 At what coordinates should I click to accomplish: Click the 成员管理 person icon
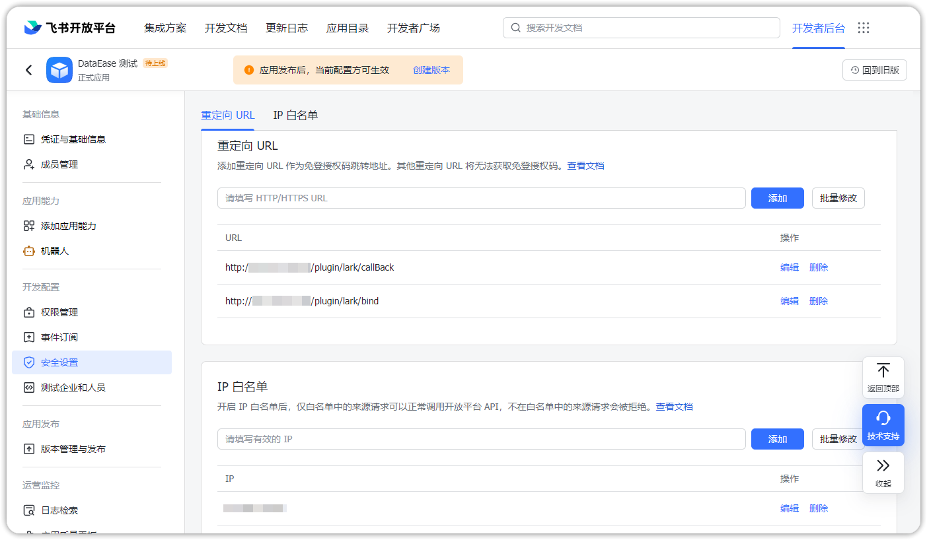(x=28, y=164)
